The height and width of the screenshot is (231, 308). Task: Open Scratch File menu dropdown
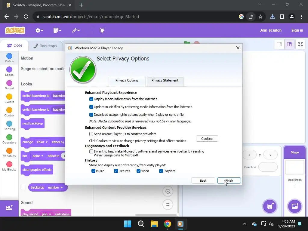point(57,30)
